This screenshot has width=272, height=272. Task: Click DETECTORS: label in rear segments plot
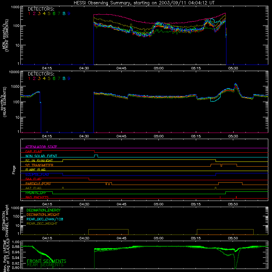tap(41, 74)
